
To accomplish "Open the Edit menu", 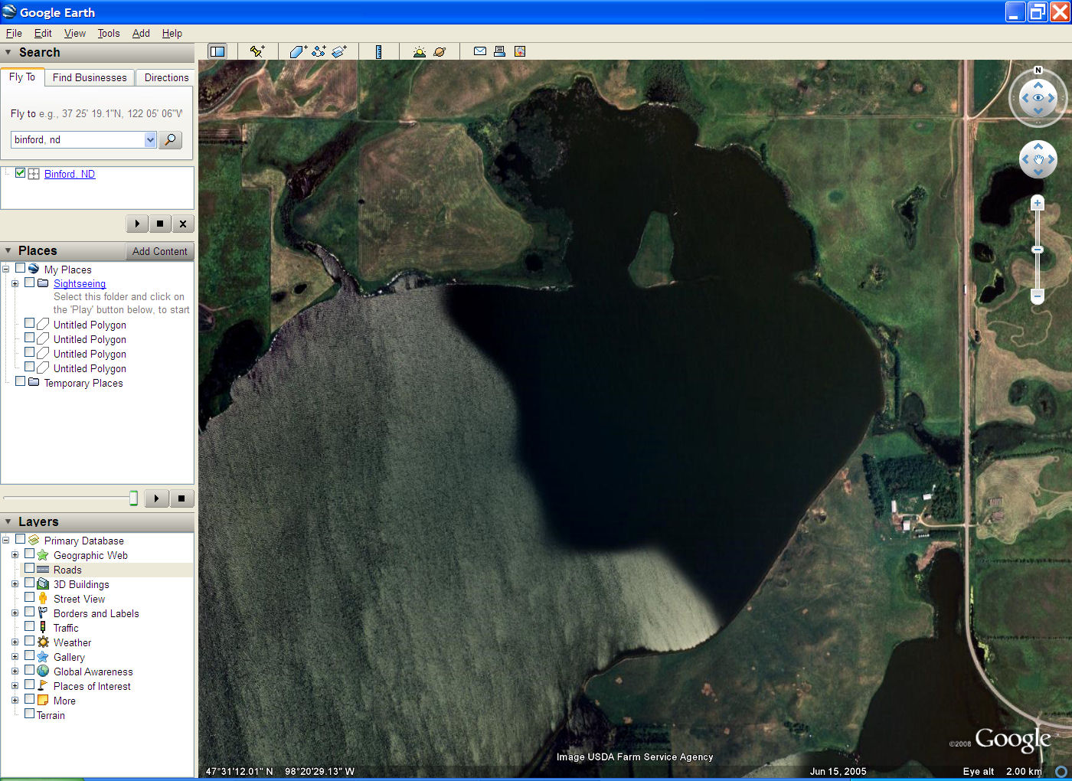I will [43, 33].
